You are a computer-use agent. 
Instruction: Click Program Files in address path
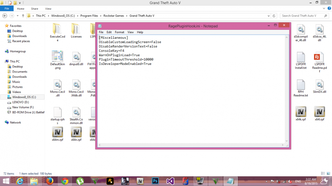click(x=89, y=16)
